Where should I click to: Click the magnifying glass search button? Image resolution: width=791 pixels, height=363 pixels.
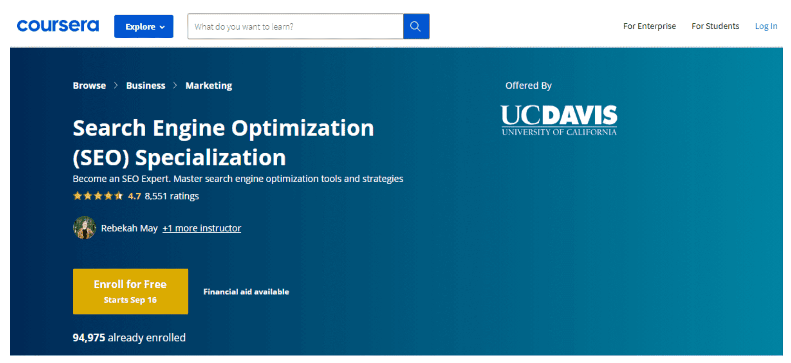pyautogui.click(x=416, y=26)
